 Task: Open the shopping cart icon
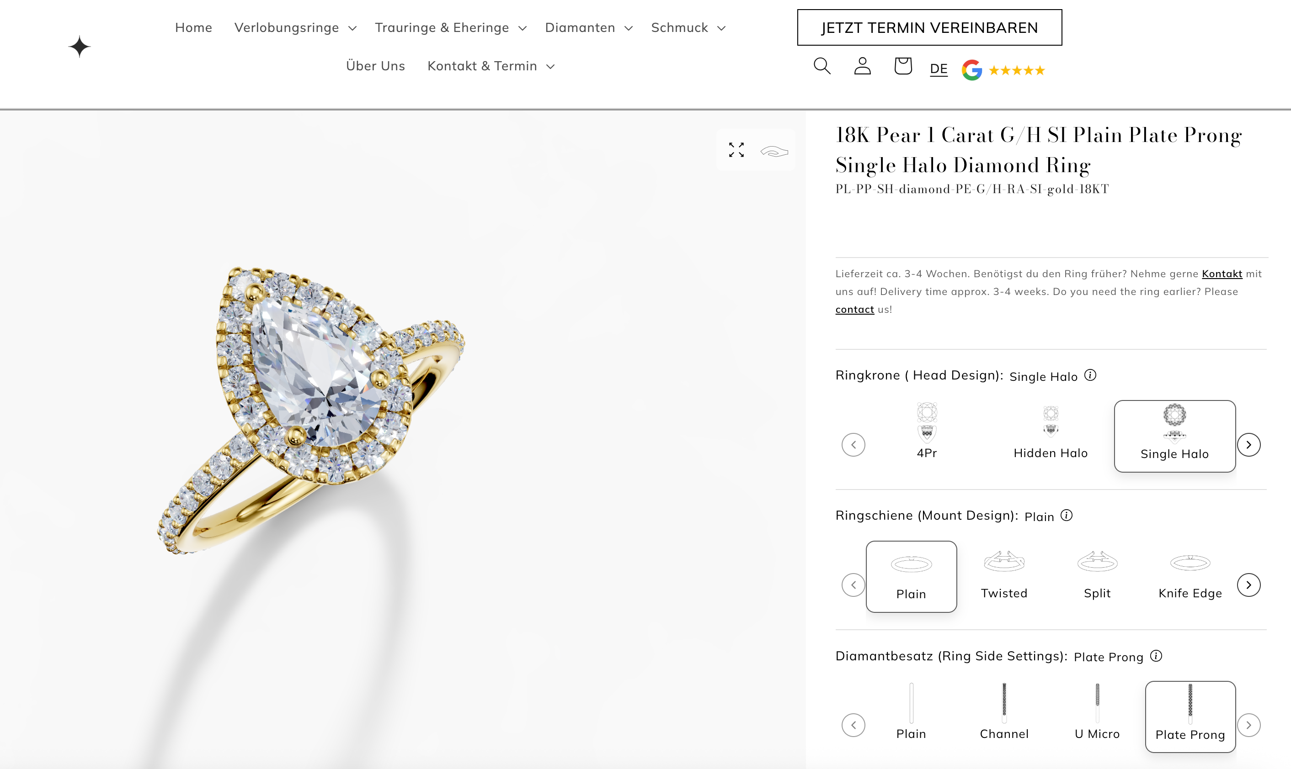[903, 66]
